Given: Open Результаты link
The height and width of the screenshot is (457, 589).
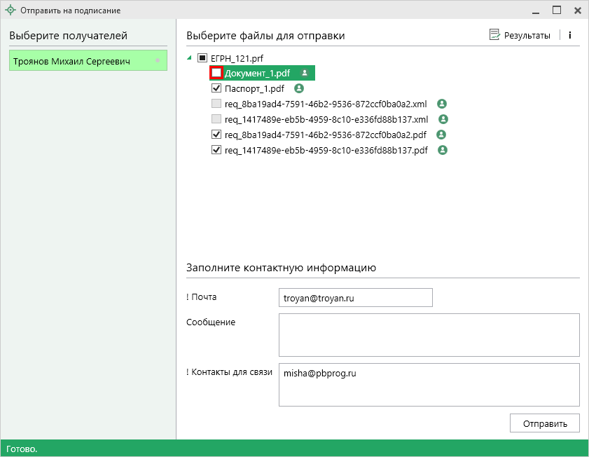Looking at the screenshot, I should tap(527, 36).
